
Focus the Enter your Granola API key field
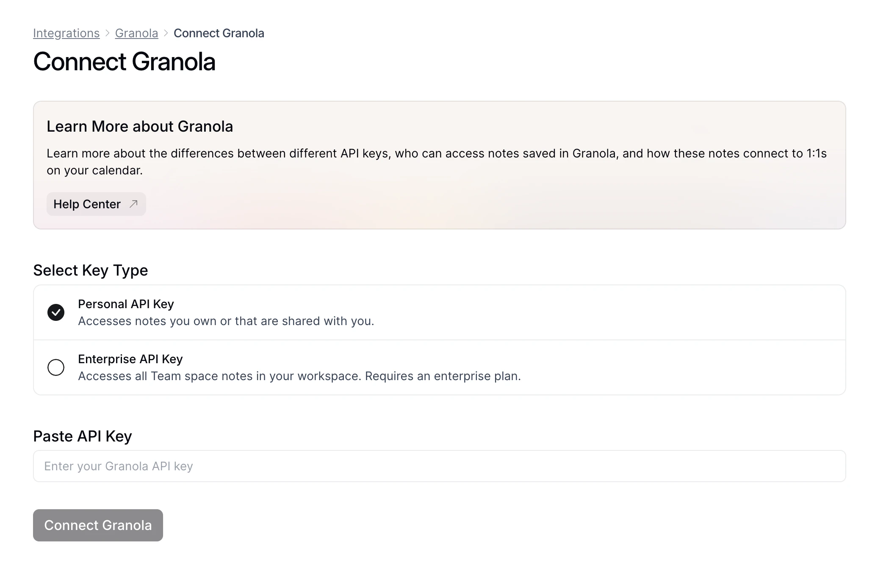[439, 466]
